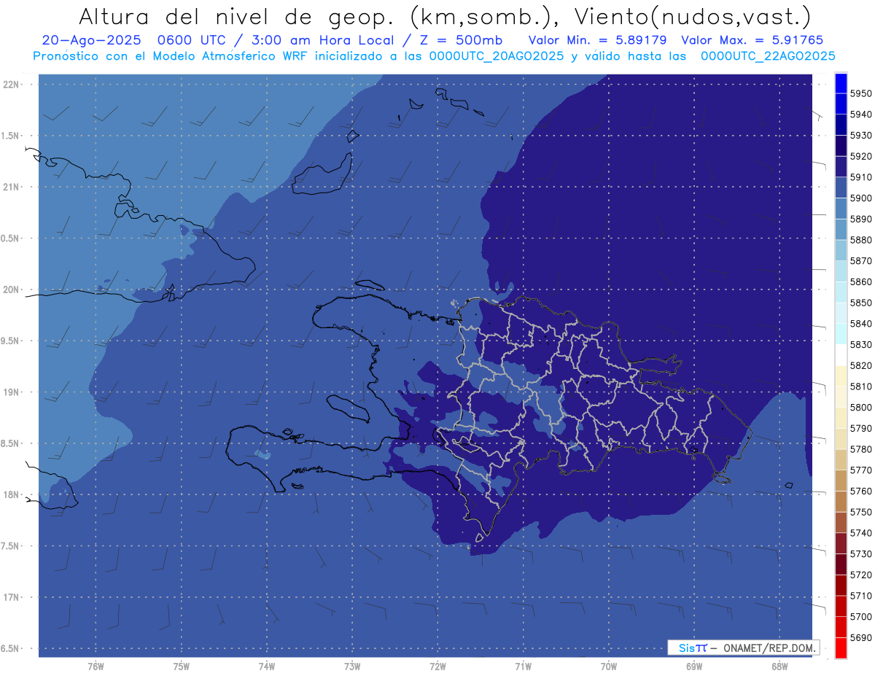Screen dimensions: 875x676
Task: Click the '74W' longitude label
Action: click(x=267, y=667)
